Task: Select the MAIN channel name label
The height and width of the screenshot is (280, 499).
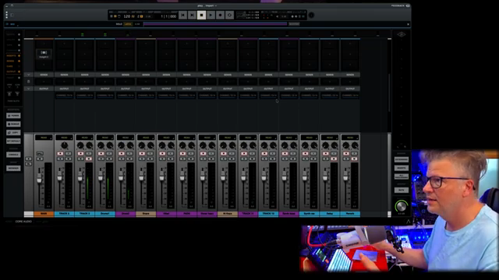Action: pos(44,214)
